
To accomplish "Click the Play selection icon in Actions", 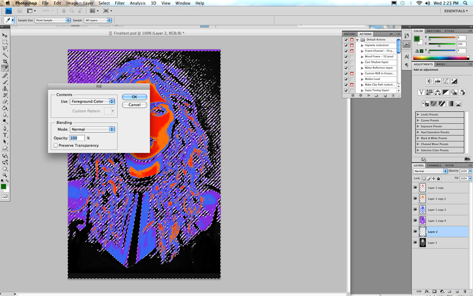I will tap(368, 96).
